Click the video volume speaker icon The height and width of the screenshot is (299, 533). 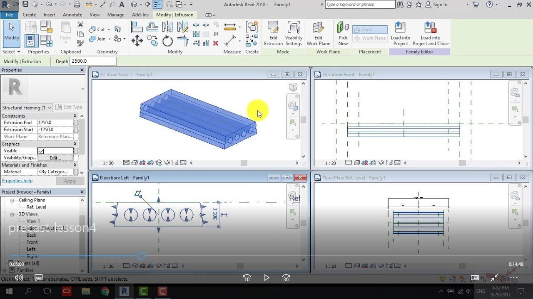coord(19,278)
